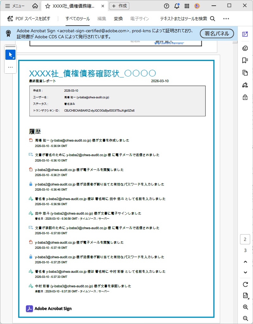
Task: Select the すべてのツール tab
Action: (x=77, y=19)
